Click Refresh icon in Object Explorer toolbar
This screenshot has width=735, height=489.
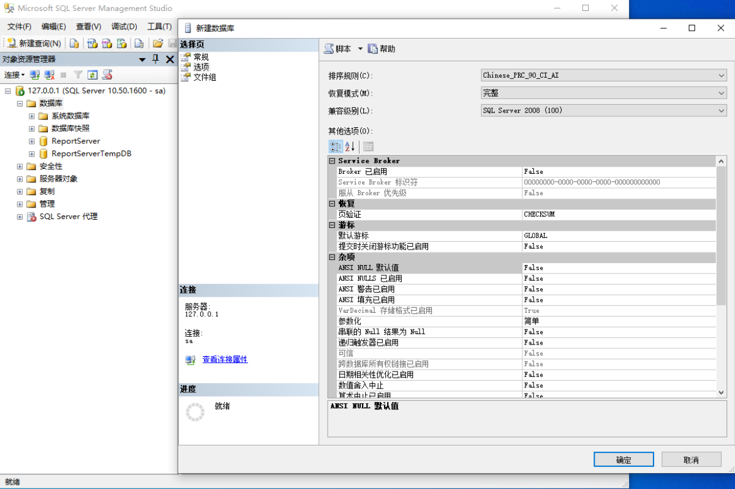(92, 75)
